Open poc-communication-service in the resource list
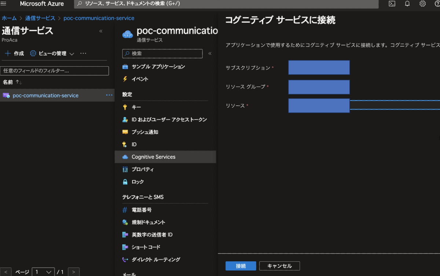This screenshot has height=276, width=440. 45,95
